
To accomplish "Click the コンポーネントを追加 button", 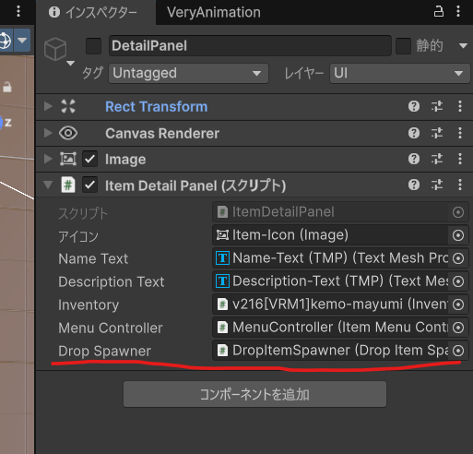I will coord(254,394).
